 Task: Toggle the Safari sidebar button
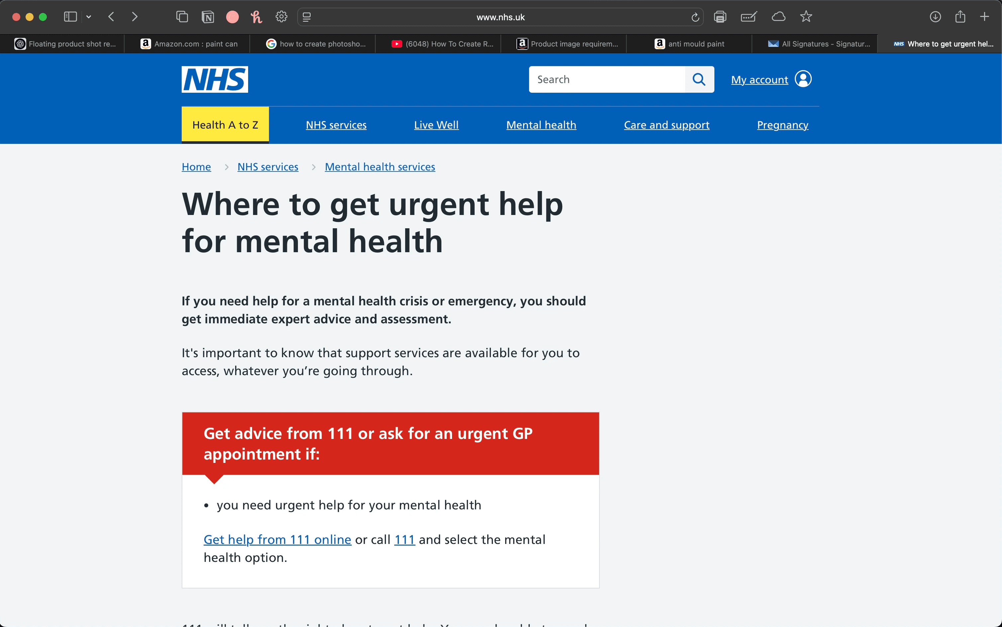[x=70, y=17]
